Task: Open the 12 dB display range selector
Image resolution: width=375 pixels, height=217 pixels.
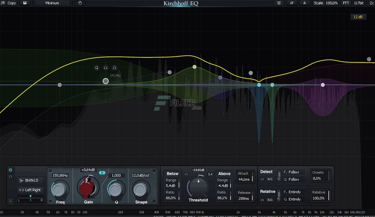Action: point(358,17)
